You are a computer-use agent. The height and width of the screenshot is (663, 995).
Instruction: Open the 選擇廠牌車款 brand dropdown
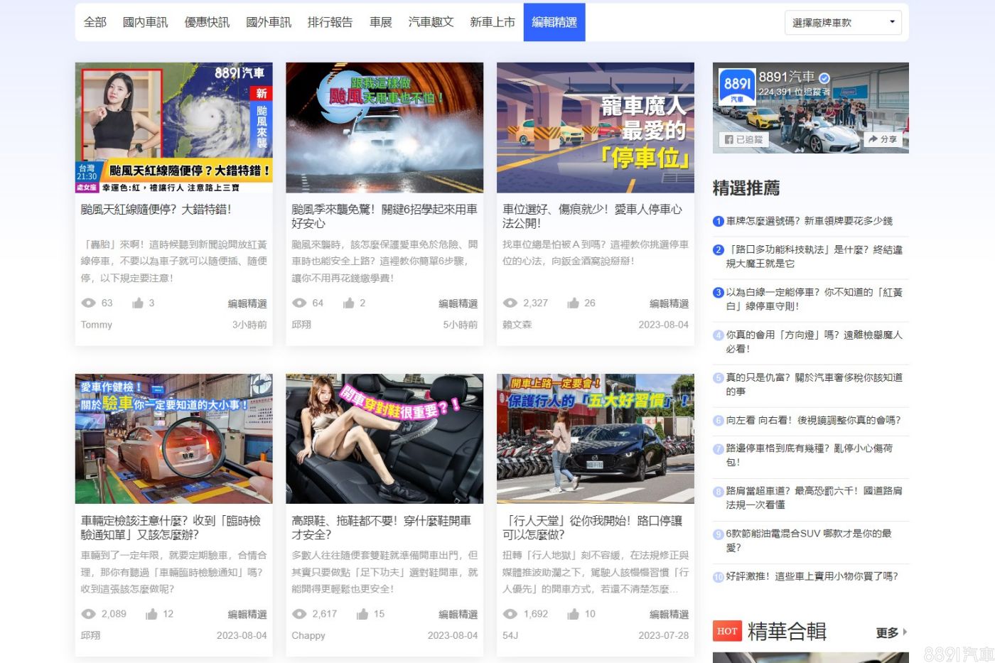click(843, 23)
